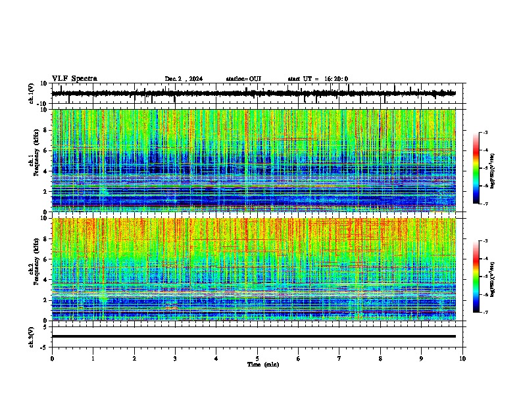Click the date "Dec. 2 , 2024"
521x402 pixels.
[x=184, y=79]
